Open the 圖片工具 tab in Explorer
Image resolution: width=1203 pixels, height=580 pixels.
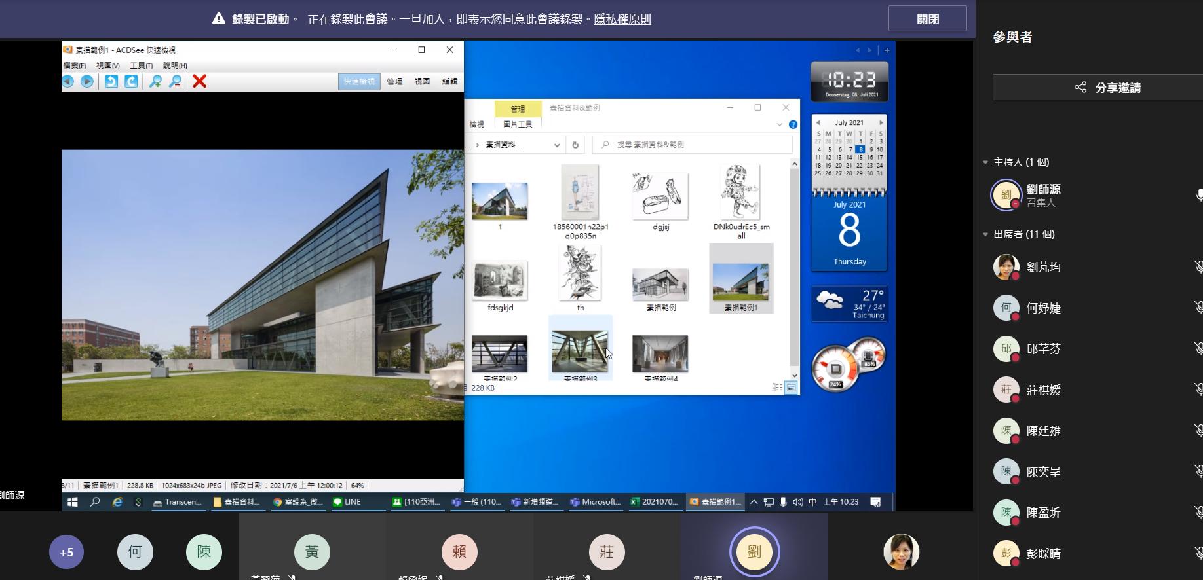click(518, 124)
